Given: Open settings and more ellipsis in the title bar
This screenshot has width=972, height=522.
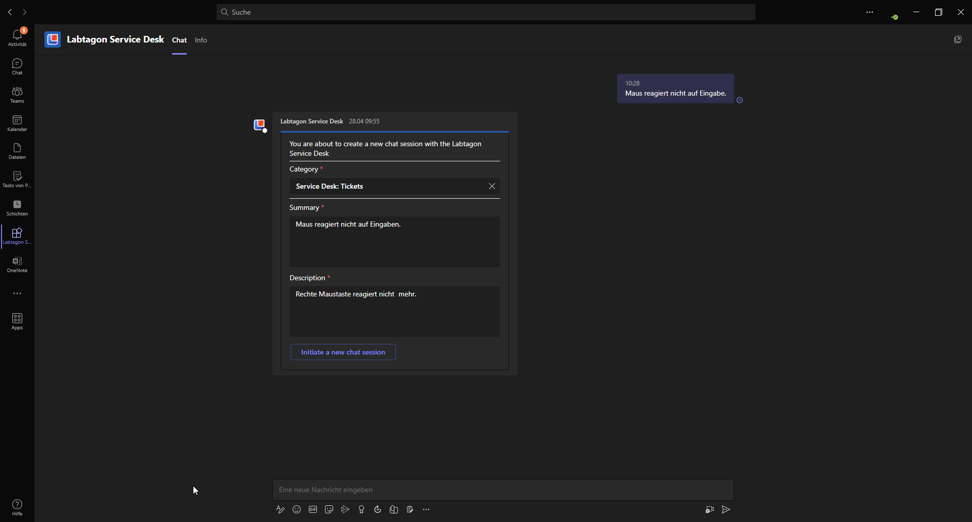Looking at the screenshot, I should click(870, 12).
